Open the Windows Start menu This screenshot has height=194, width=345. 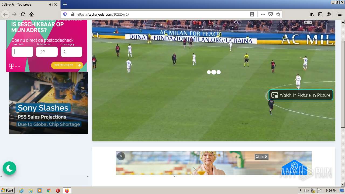tap(7, 190)
